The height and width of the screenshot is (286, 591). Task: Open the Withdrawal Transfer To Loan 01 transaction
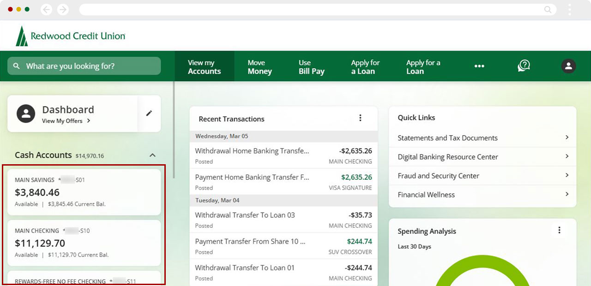[x=283, y=272]
